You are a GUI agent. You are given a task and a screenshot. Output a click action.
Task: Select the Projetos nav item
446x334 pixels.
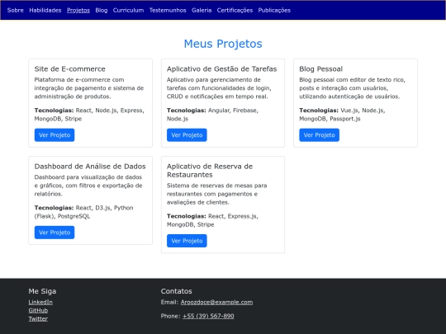click(78, 10)
